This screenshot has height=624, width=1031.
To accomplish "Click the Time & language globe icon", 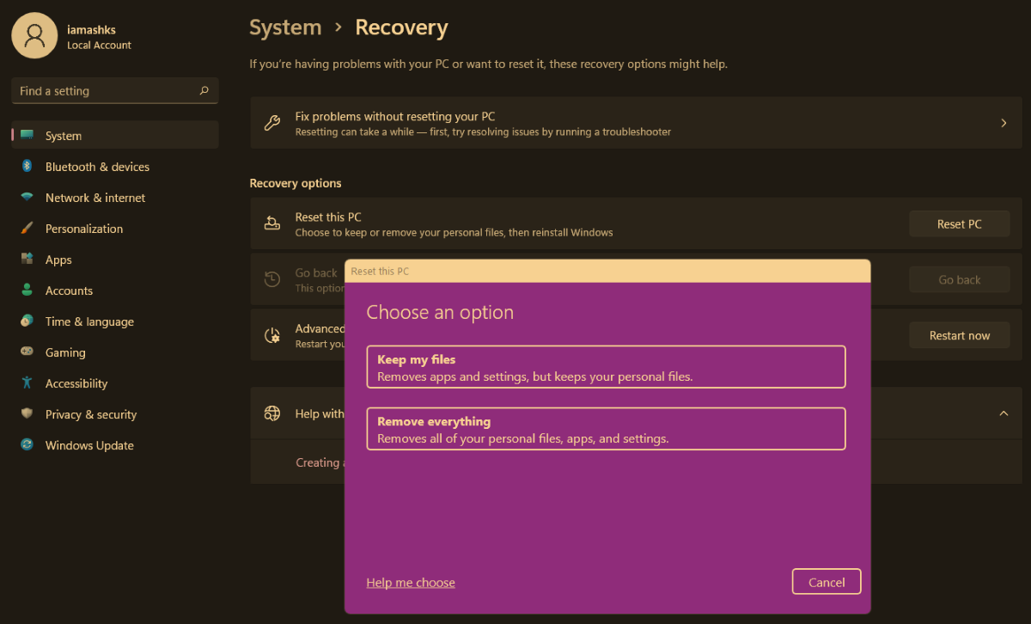I will click(27, 321).
